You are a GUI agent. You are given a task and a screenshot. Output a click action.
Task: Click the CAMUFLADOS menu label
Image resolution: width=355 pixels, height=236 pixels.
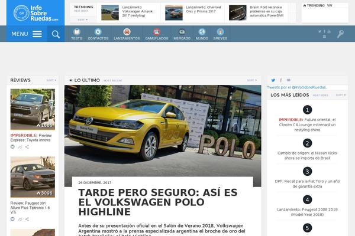pyautogui.click(x=157, y=38)
